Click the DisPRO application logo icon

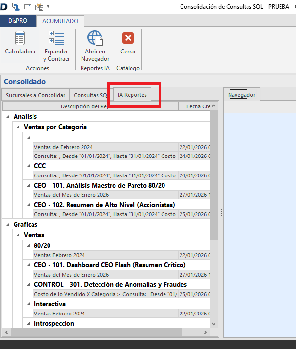(x=3, y=7)
